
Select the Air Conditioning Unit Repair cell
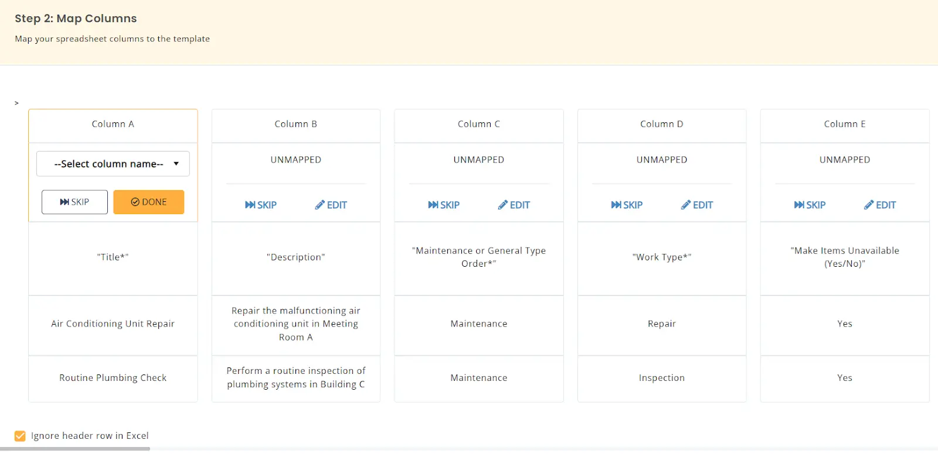coord(113,324)
